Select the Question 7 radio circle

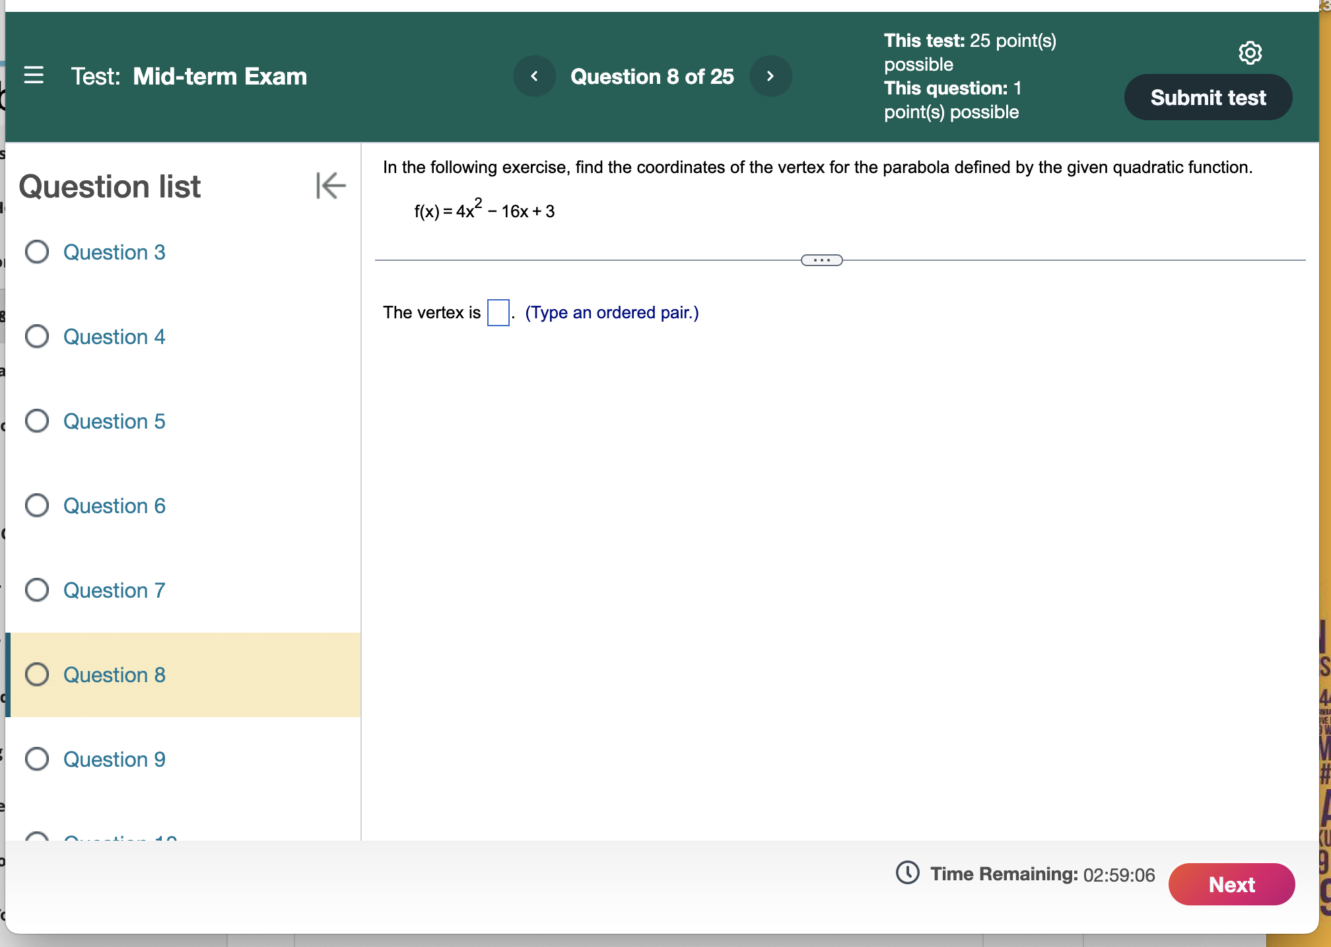[37, 590]
